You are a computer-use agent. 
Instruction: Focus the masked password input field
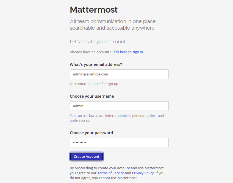click(119, 142)
